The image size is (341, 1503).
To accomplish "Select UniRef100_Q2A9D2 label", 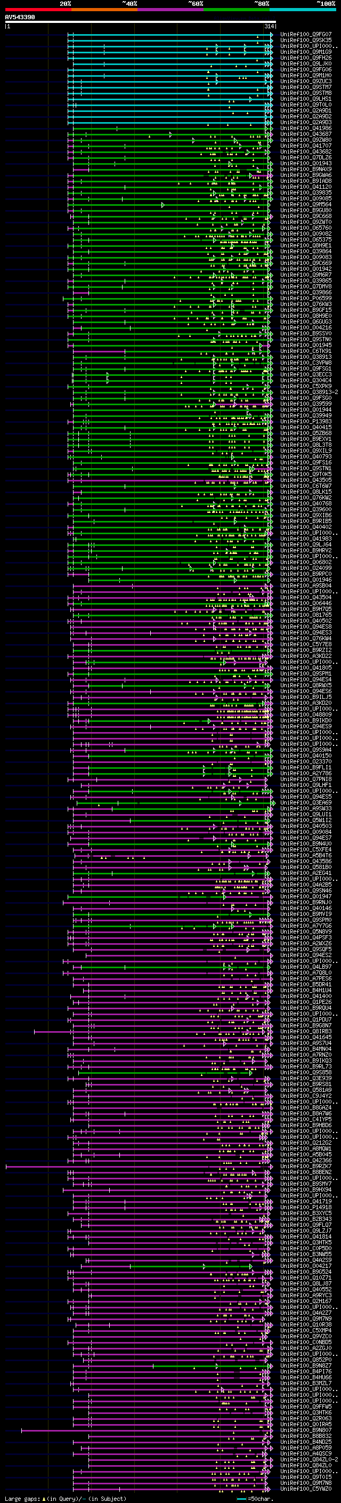I will [x=306, y=116].
